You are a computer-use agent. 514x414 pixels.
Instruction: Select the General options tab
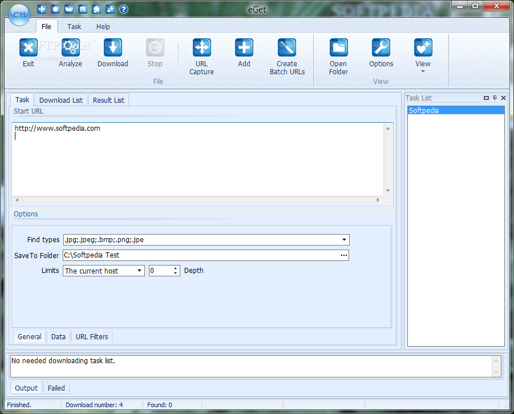click(30, 336)
